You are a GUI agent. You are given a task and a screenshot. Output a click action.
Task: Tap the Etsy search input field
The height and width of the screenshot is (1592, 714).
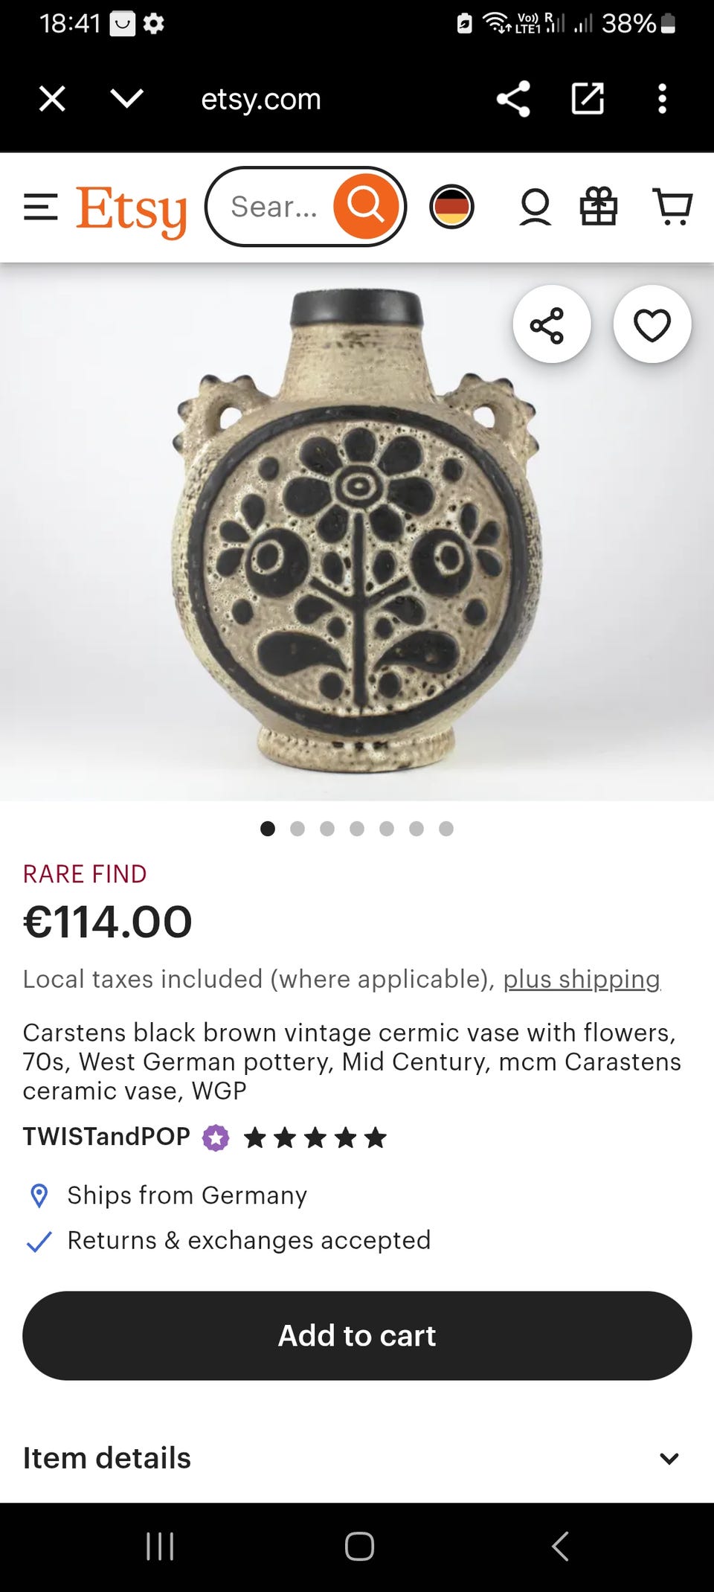pos(274,207)
